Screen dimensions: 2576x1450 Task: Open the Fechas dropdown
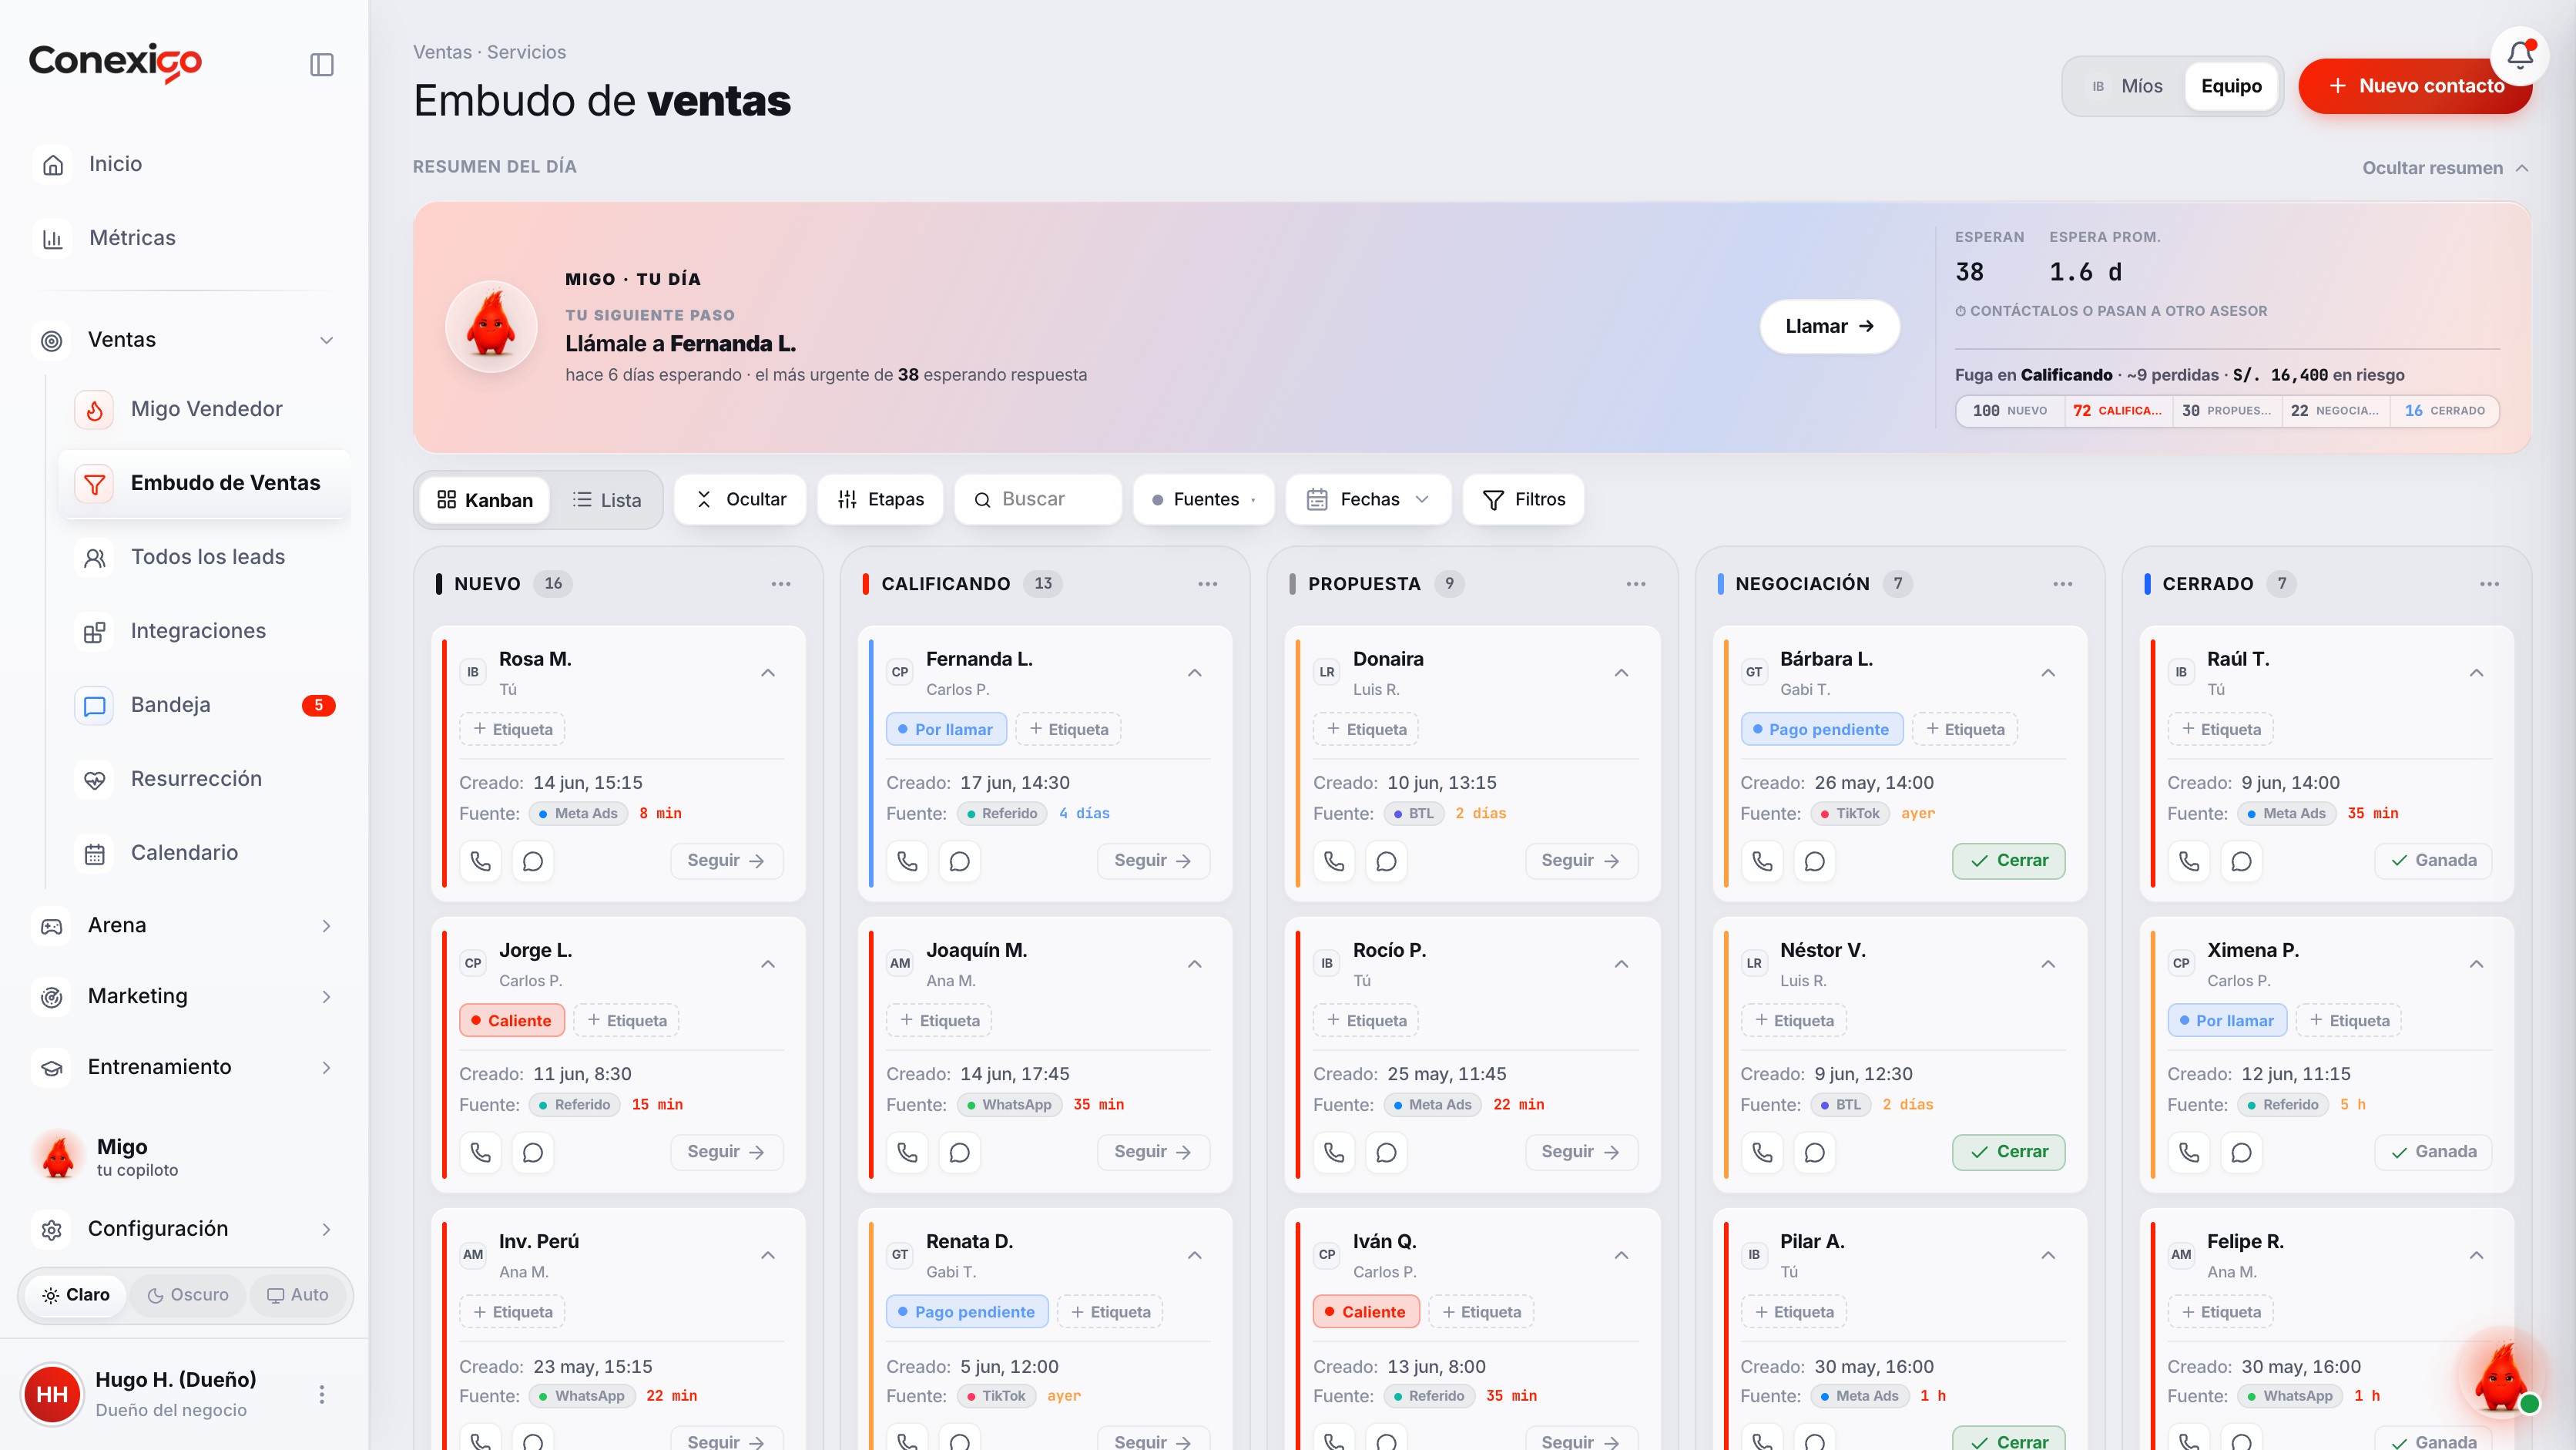pos(1367,499)
